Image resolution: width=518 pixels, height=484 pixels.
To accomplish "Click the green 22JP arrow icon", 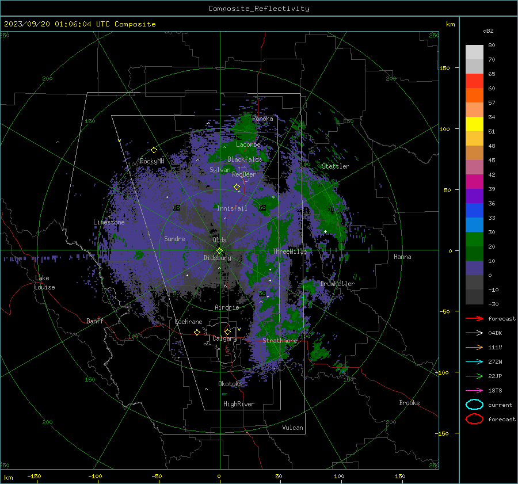I will (474, 376).
